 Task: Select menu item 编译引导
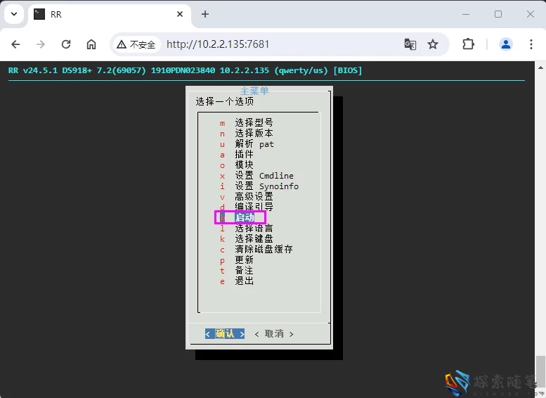pyautogui.click(x=246, y=207)
